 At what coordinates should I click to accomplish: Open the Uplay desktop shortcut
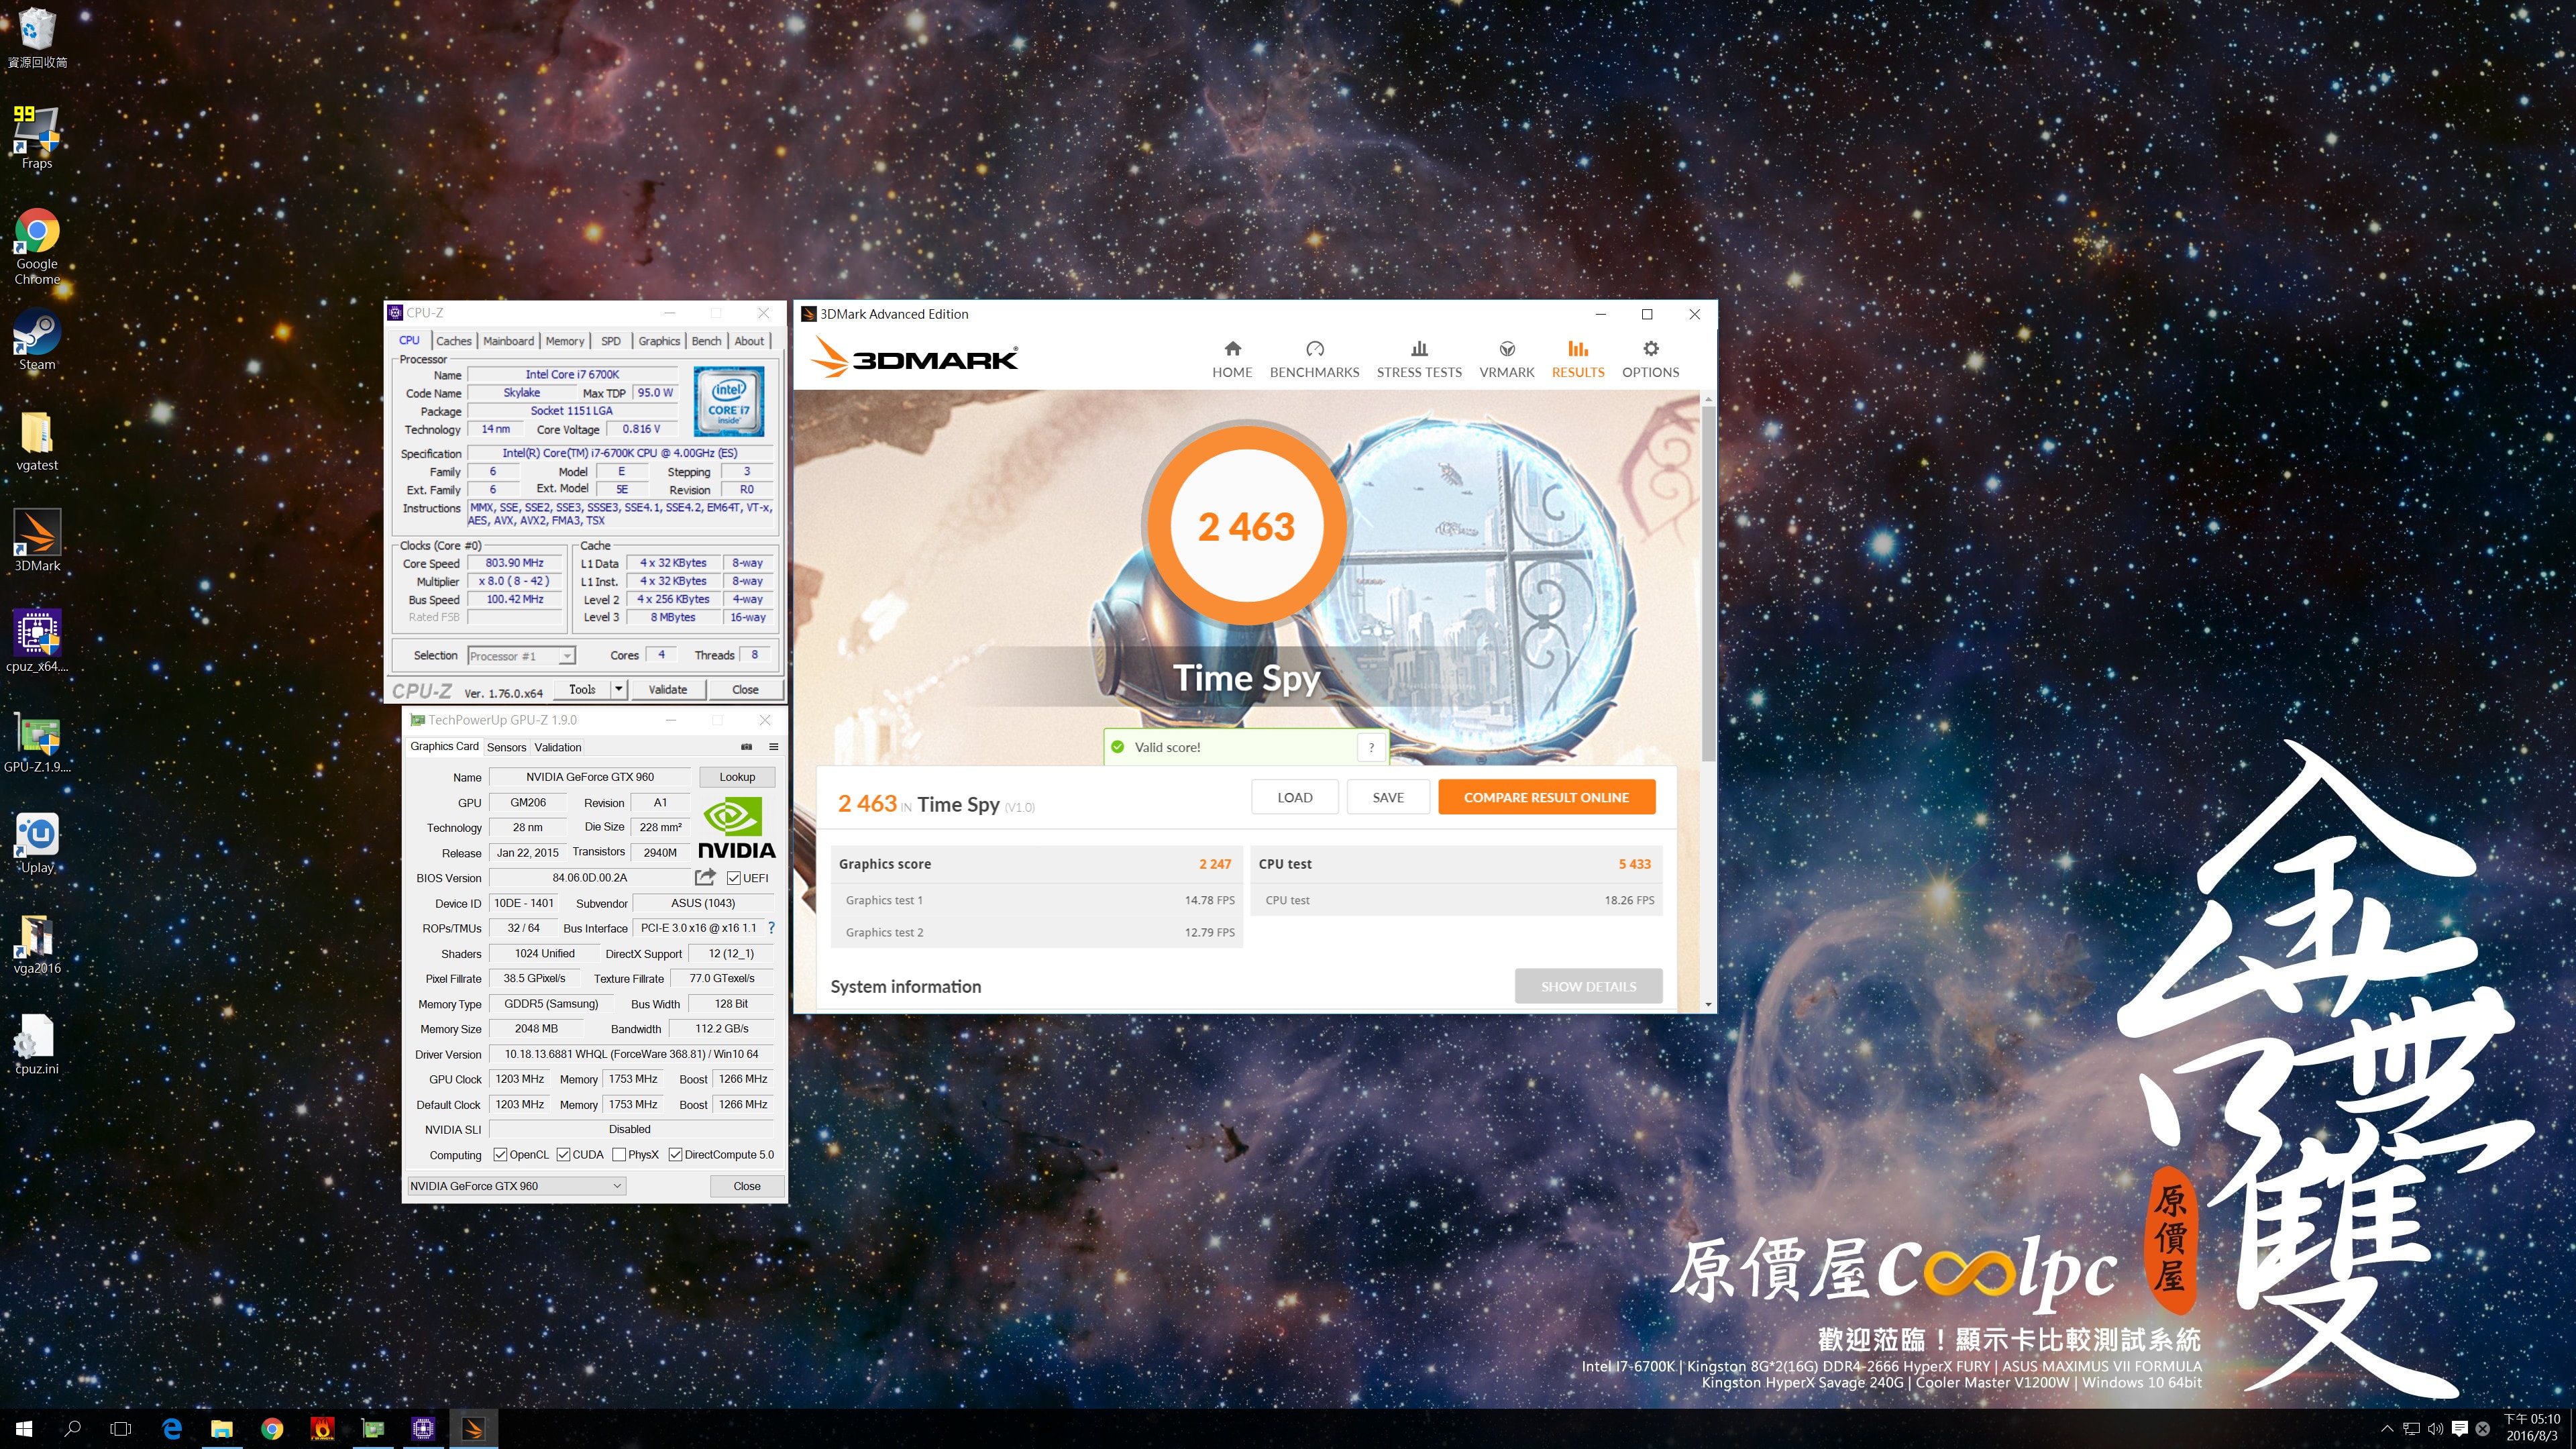pos(37,843)
